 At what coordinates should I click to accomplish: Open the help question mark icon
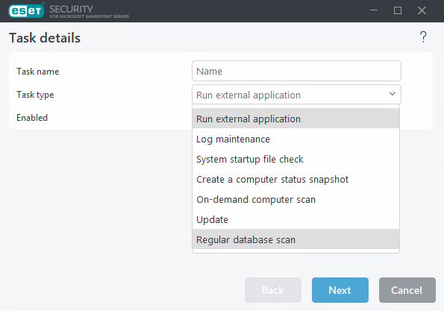[x=423, y=37]
